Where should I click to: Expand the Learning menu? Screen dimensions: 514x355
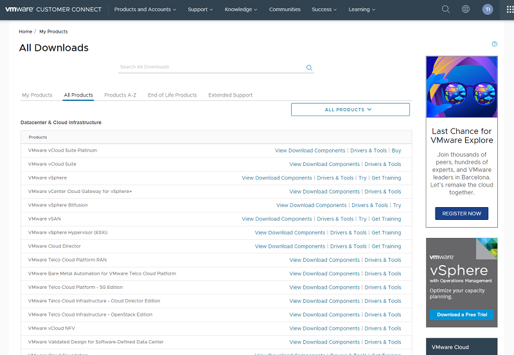click(362, 10)
